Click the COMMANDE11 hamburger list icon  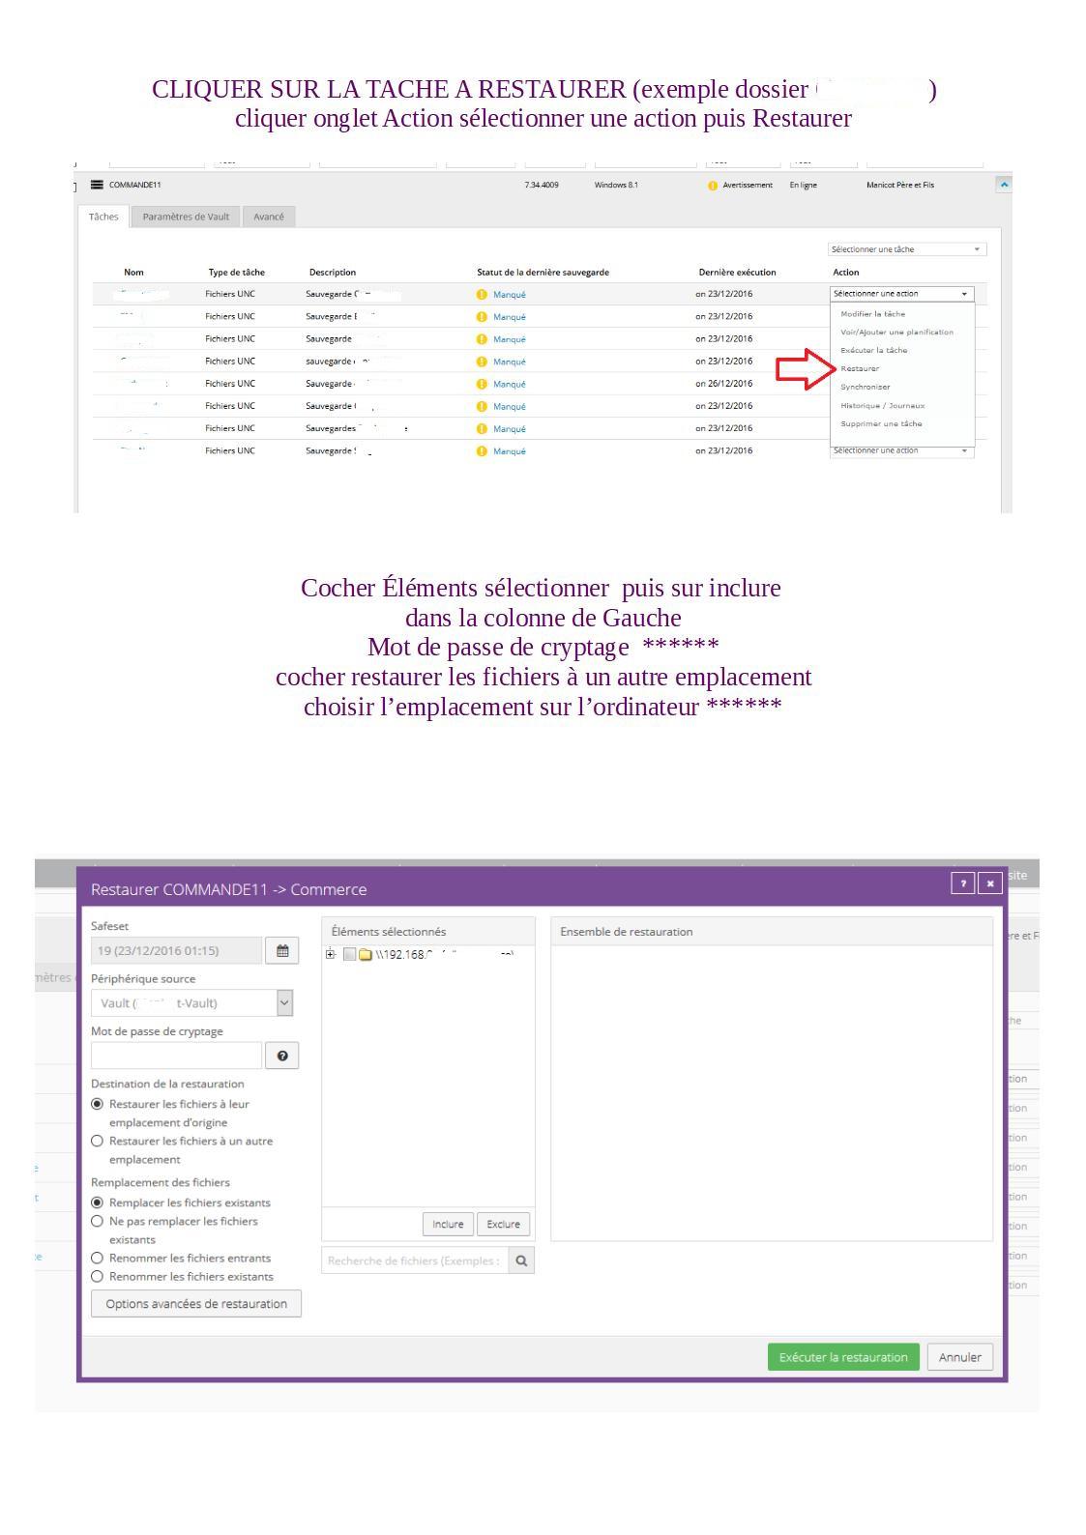(x=97, y=185)
